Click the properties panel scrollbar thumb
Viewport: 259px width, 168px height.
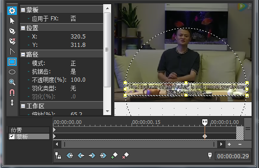tap(107, 50)
